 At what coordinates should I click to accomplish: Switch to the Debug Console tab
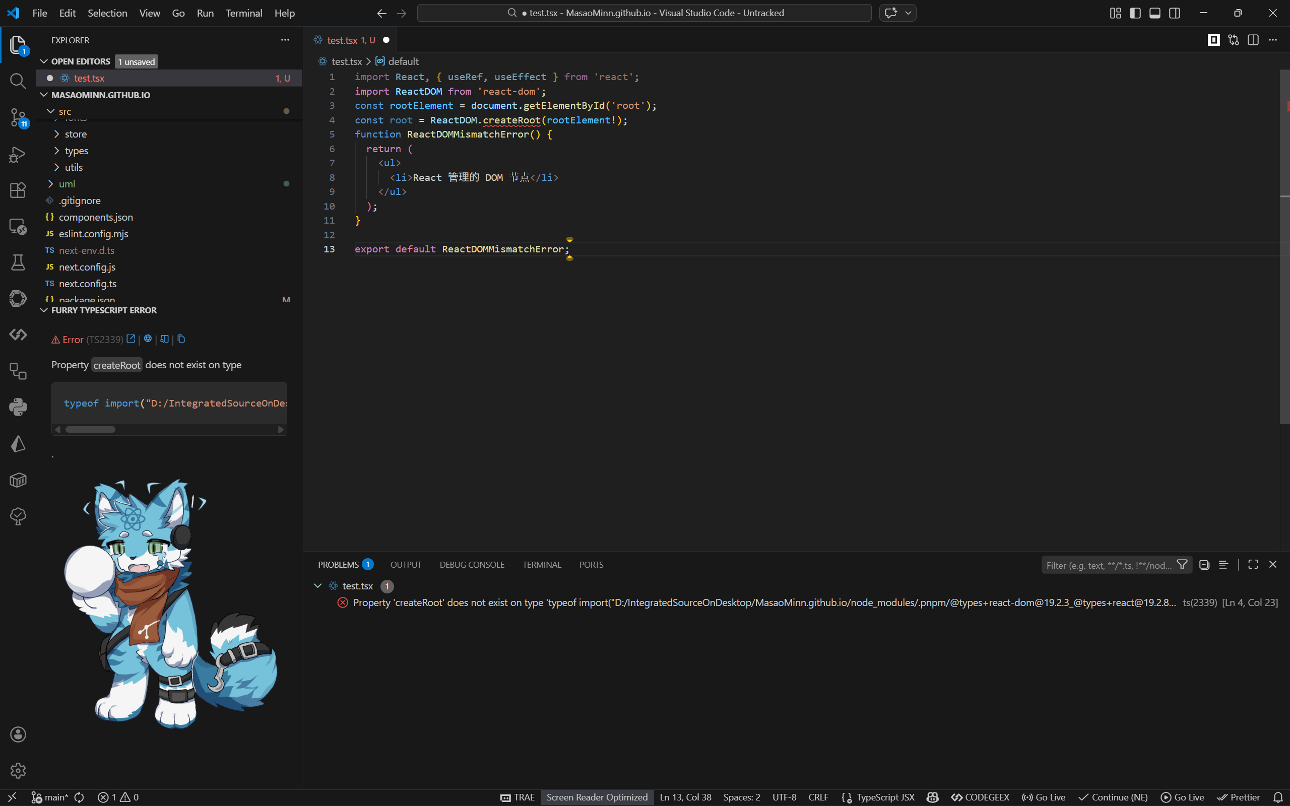coord(471,565)
